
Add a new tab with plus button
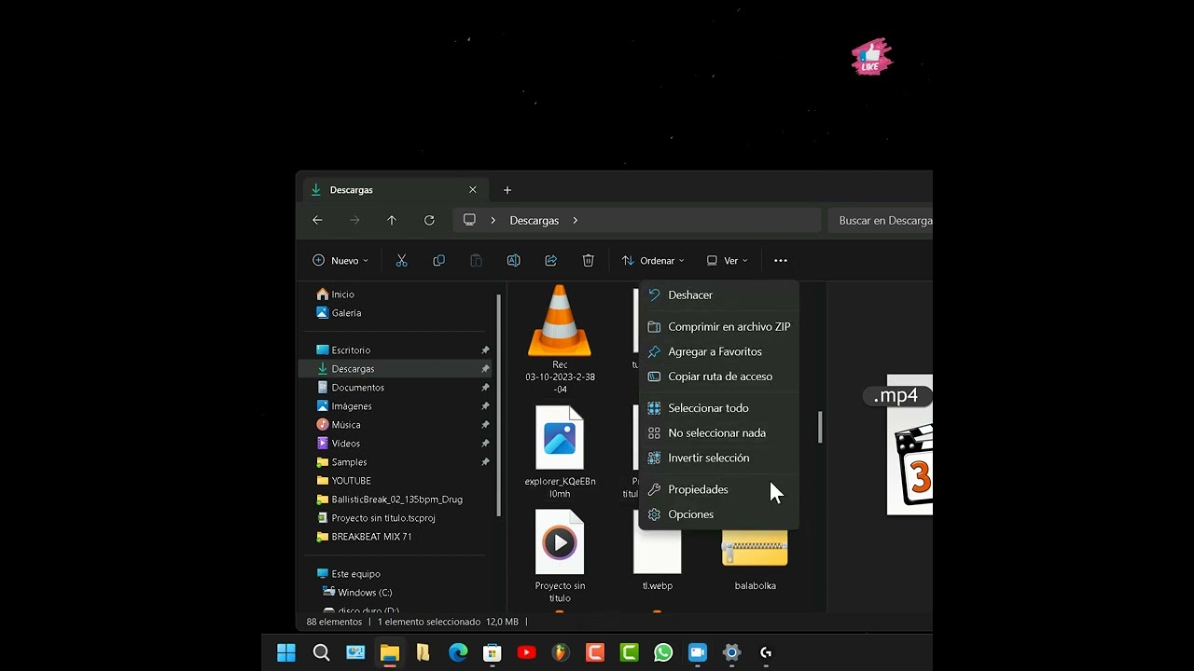pyautogui.click(x=507, y=190)
